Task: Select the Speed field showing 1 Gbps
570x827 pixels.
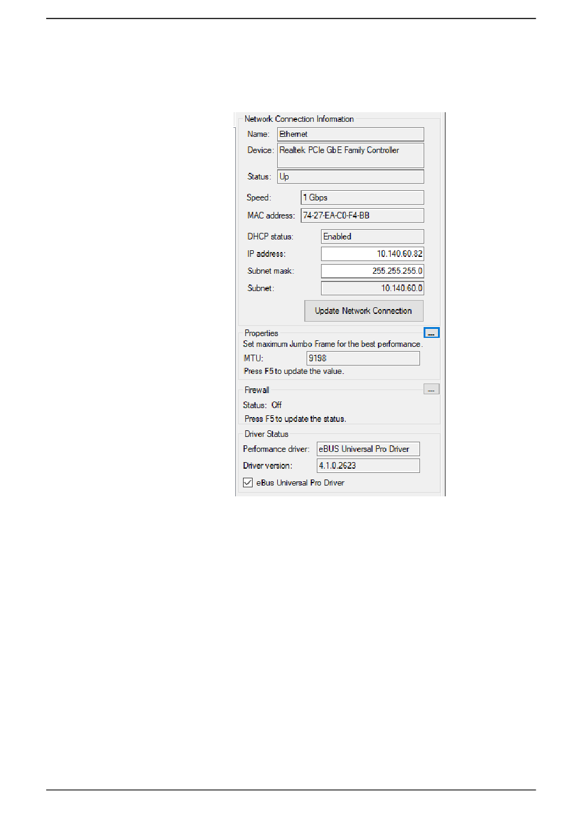Action: click(x=362, y=197)
